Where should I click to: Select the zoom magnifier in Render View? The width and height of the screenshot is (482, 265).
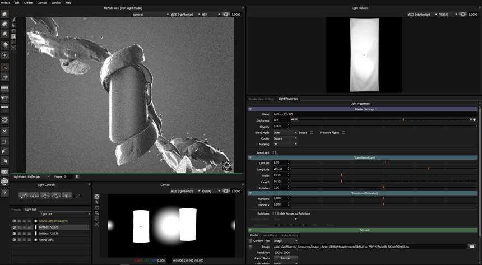[13, 36]
